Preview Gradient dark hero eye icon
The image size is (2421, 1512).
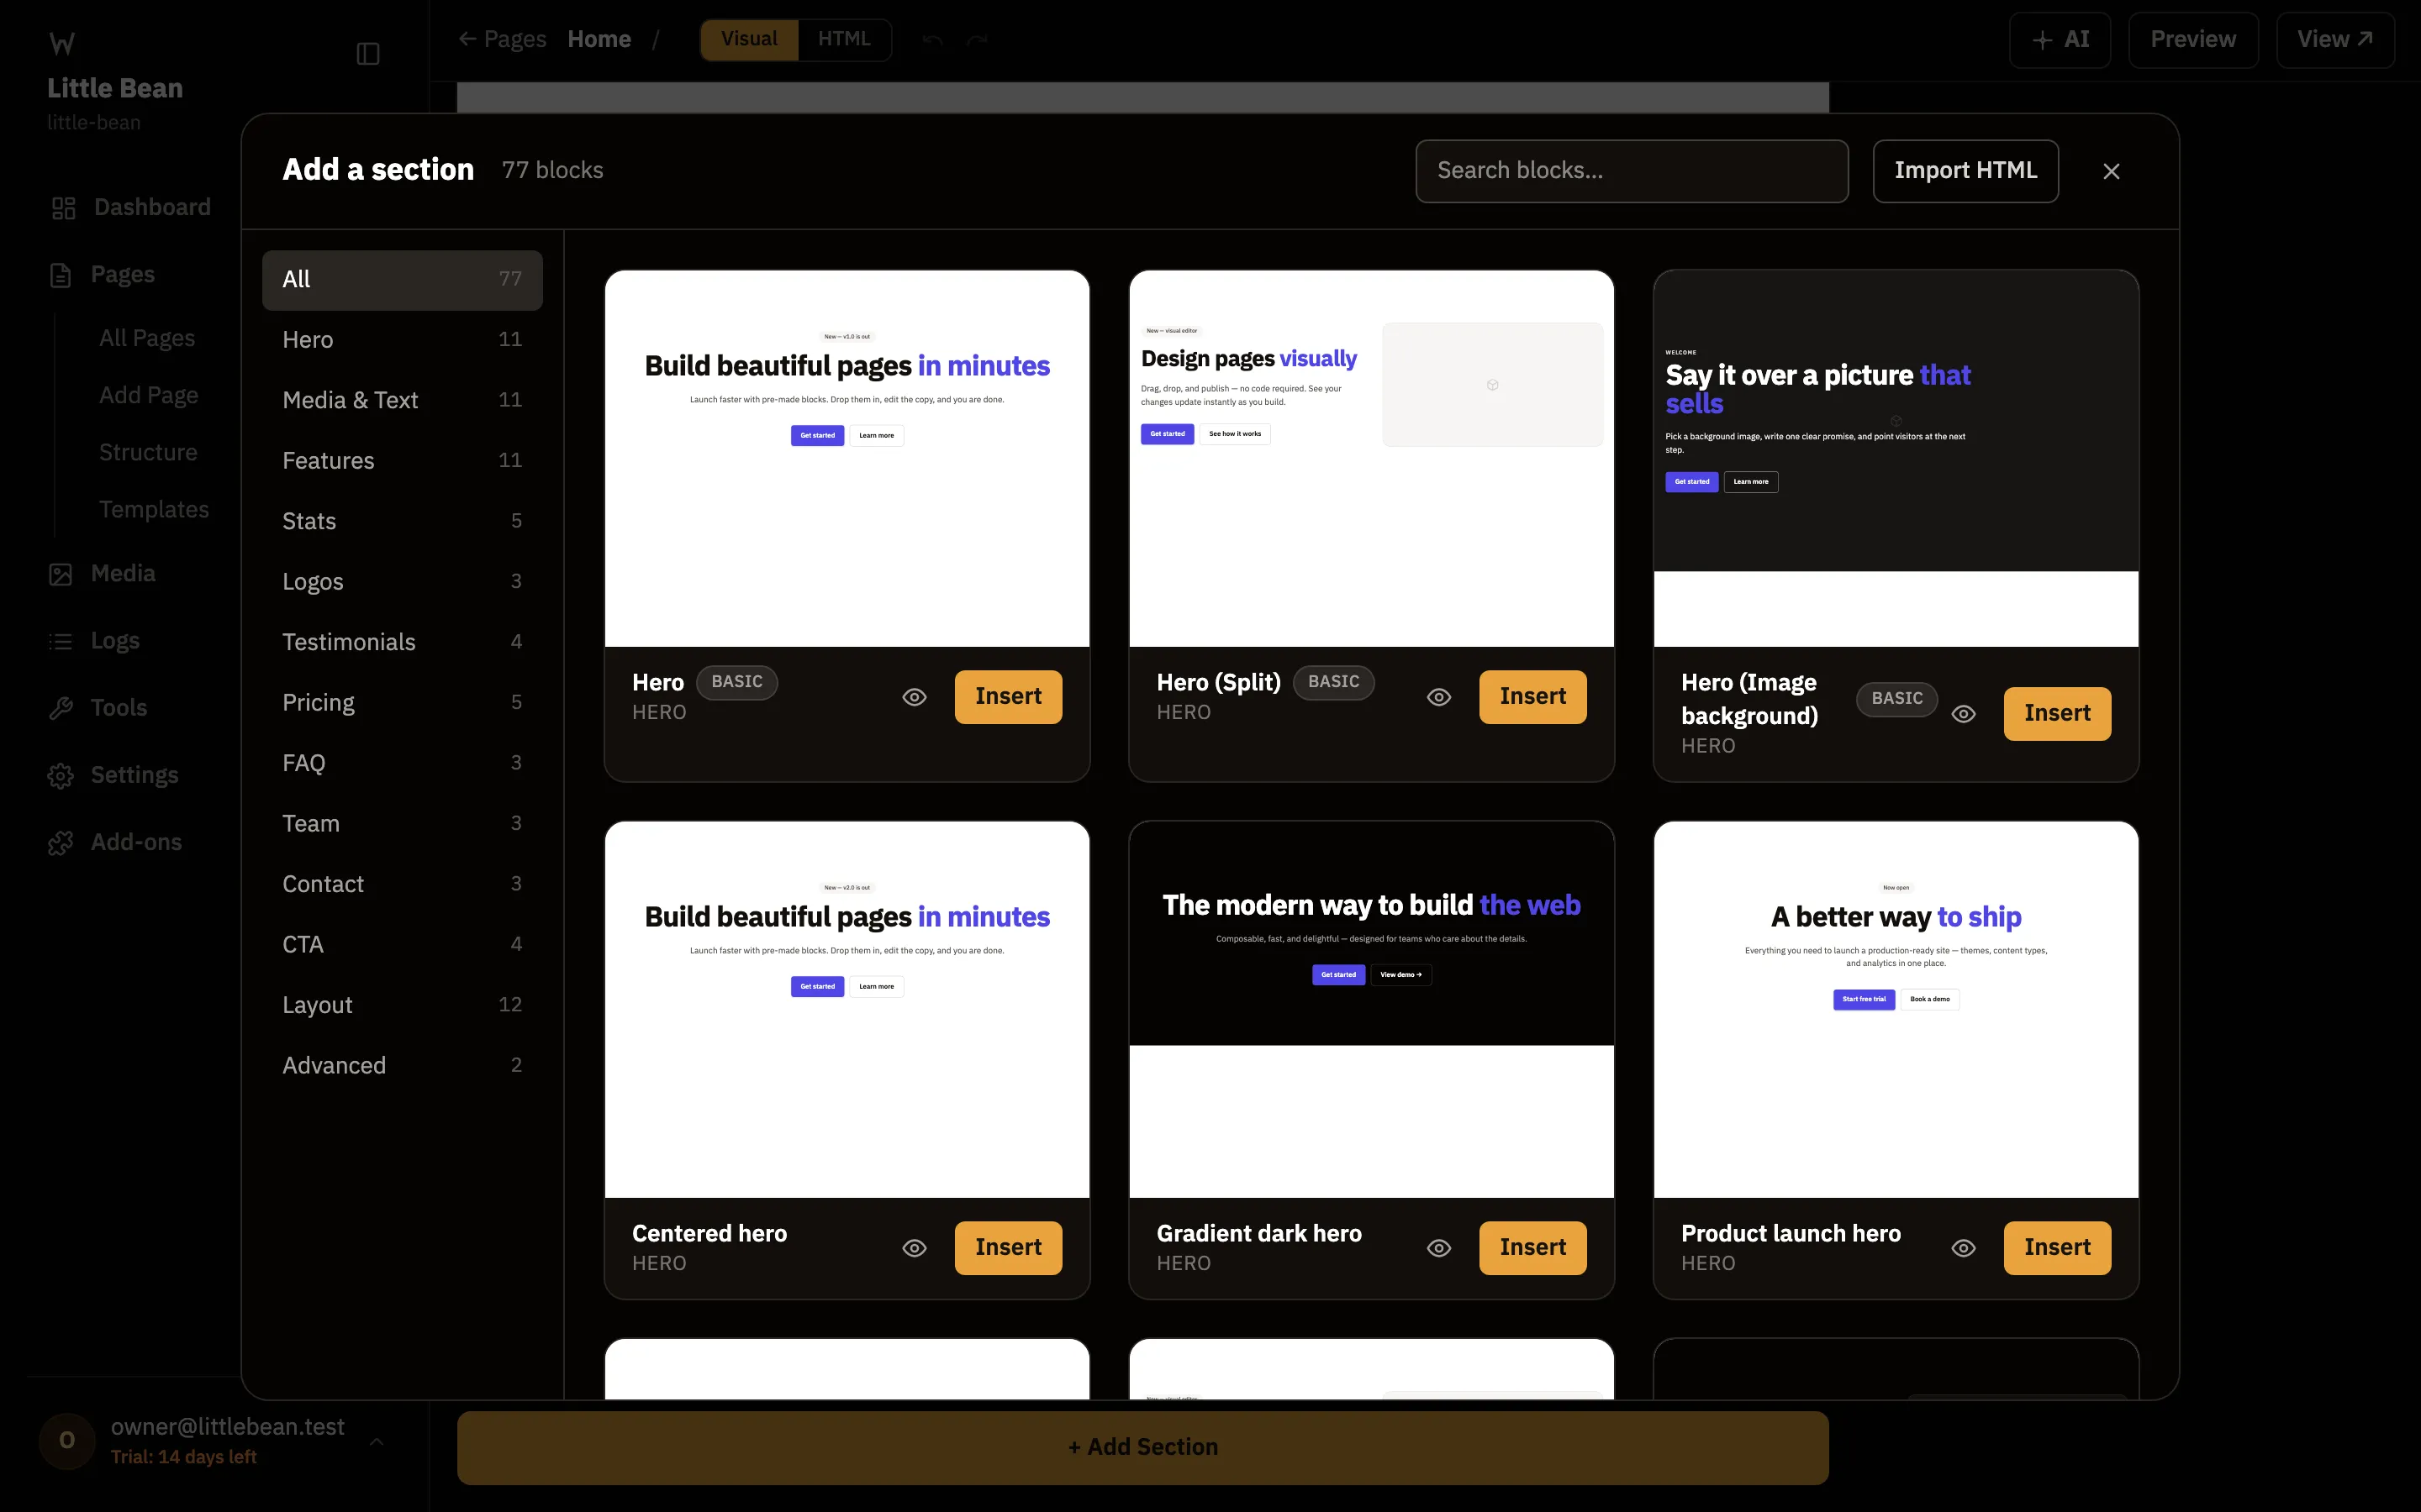click(1438, 1248)
